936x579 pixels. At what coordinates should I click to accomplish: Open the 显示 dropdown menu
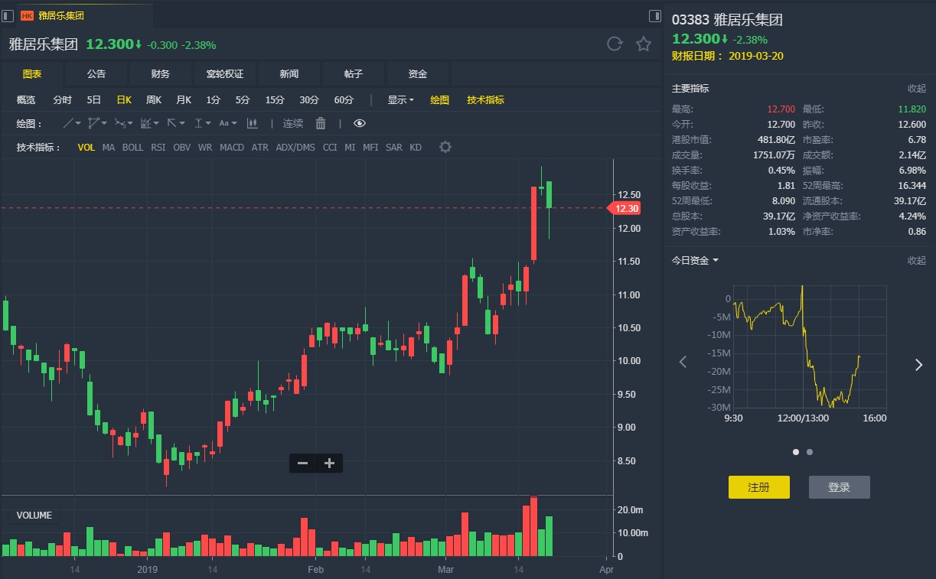(x=400, y=100)
